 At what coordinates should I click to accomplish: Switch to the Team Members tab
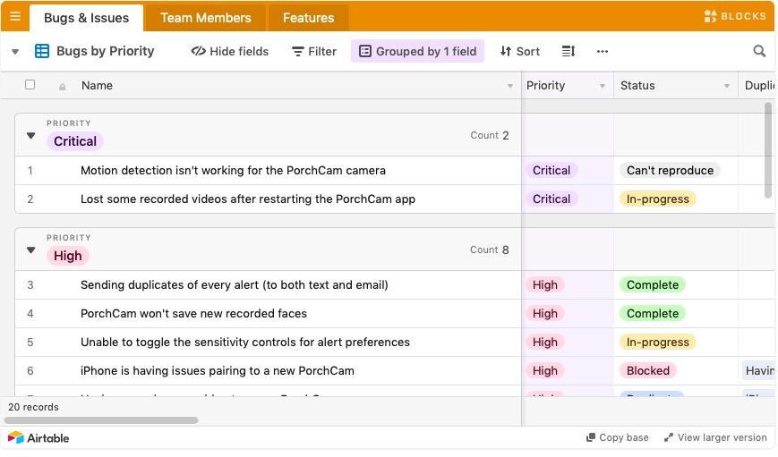[x=205, y=18]
